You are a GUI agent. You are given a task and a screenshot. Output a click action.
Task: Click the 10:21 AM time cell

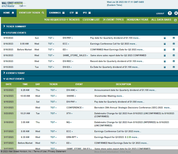[25, 113]
